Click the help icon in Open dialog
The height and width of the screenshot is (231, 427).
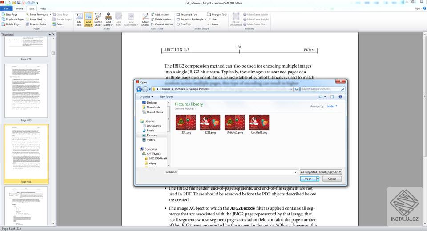coord(340,96)
